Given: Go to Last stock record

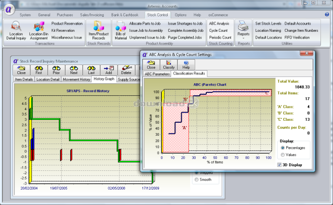Looking at the screenshot, I should 91,70.
